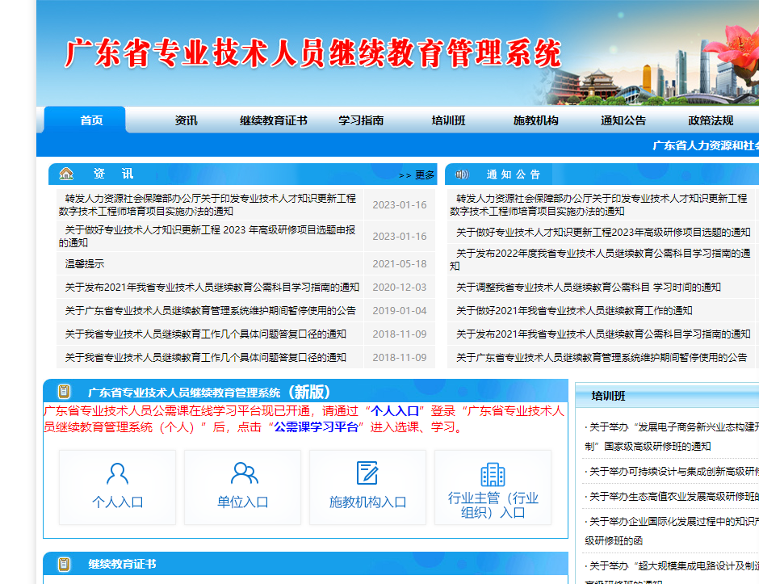Image resolution: width=759 pixels, height=584 pixels.
Task: Click the 施教机构入口 edit icon
Action: [367, 473]
